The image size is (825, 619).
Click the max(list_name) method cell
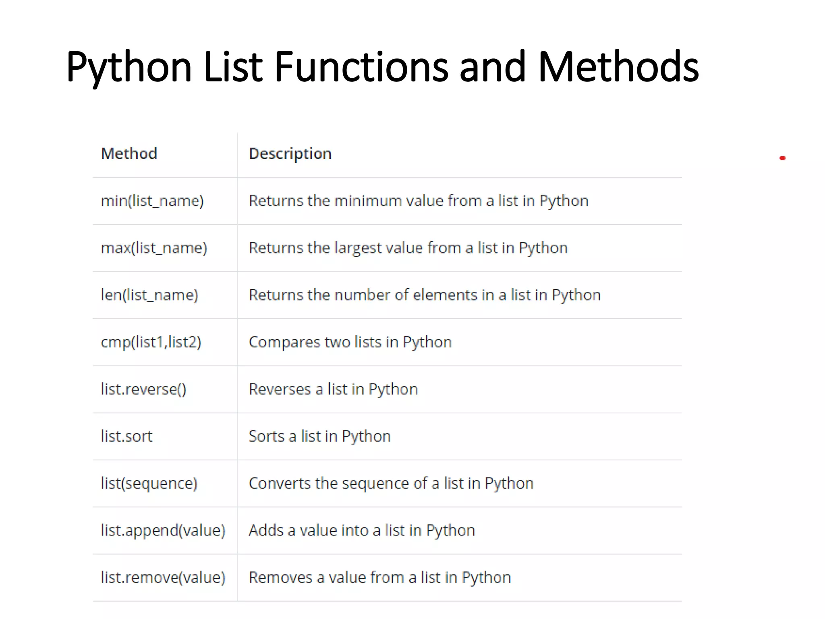[x=154, y=248]
